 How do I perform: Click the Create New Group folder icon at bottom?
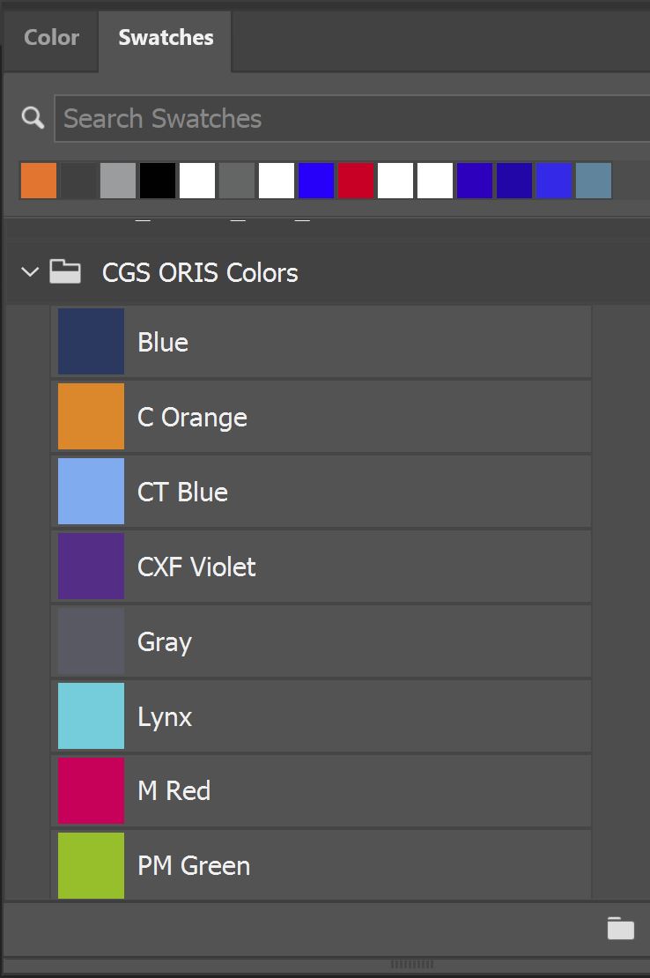click(x=620, y=929)
